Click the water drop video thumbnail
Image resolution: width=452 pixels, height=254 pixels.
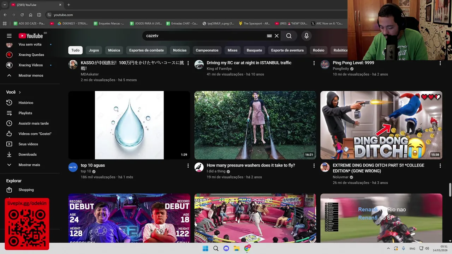[x=129, y=125]
